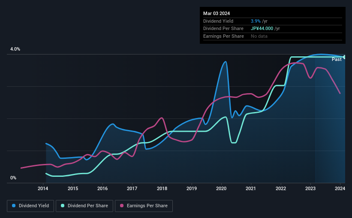Click the tooltip 'Dividend Per Share' row label
Screen dimensions: 352x218
223,29
